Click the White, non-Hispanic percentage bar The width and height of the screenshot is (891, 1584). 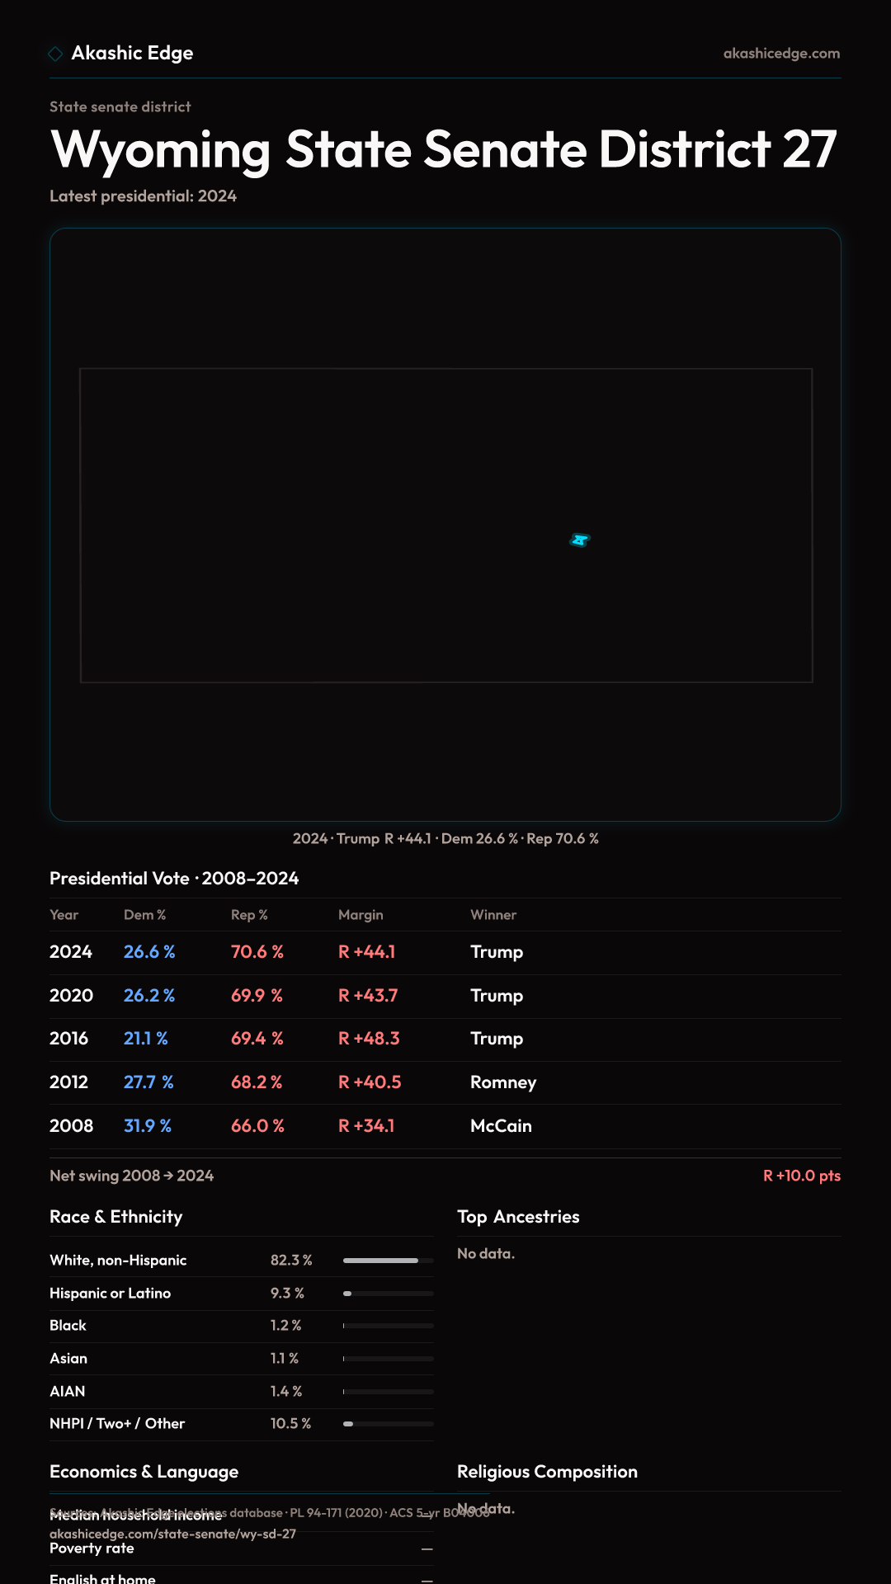pyautogui.click(x=388, y=1261)
